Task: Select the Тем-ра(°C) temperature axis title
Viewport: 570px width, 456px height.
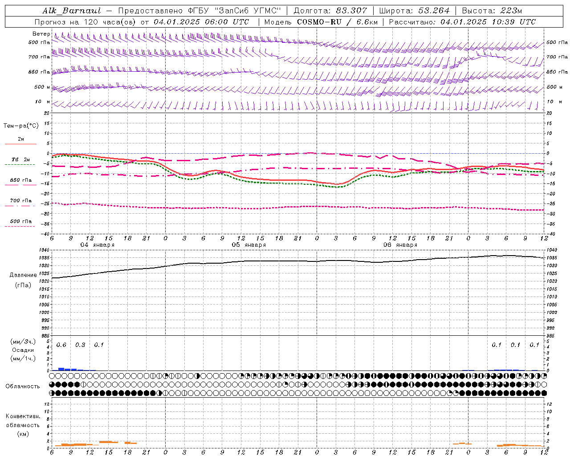Action: [x=21, y=126]
